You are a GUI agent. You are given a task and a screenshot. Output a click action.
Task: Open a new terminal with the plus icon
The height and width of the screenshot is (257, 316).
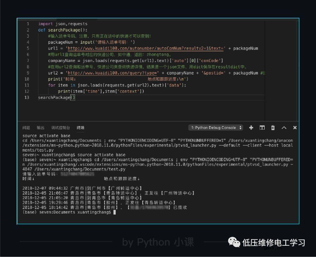click(x=251, y=128)
